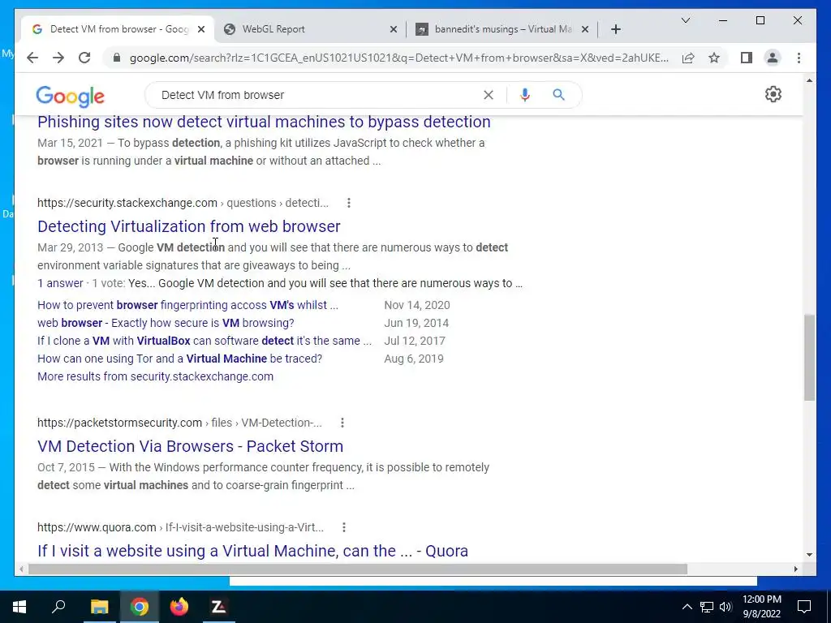Open the taskbar clock showing 12:00 PM
Viewport: 831px width, 623px height.
tap(761, 607)
